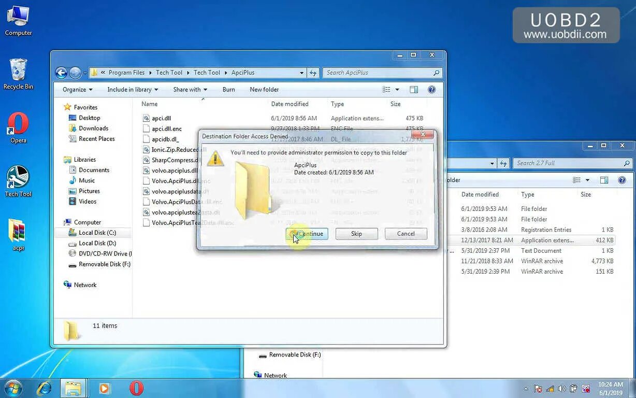Open the Tech Tool desktop shortcut
The width and height of the screenshot is (636, 398).
coord(18,181)
